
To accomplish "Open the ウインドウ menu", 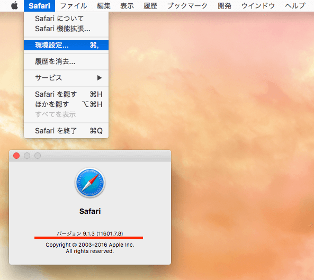I will pos(258,6).
